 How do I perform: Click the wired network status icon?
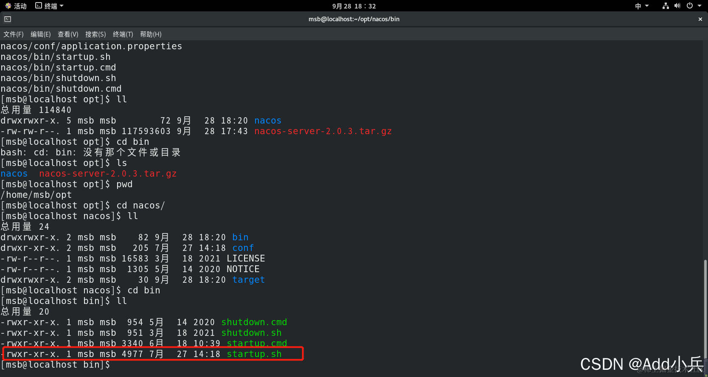(666, 6)
